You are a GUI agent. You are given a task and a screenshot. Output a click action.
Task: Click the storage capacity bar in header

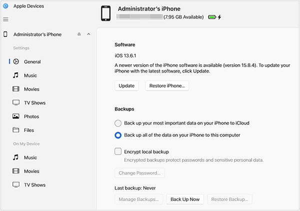[x=139, y=17]
